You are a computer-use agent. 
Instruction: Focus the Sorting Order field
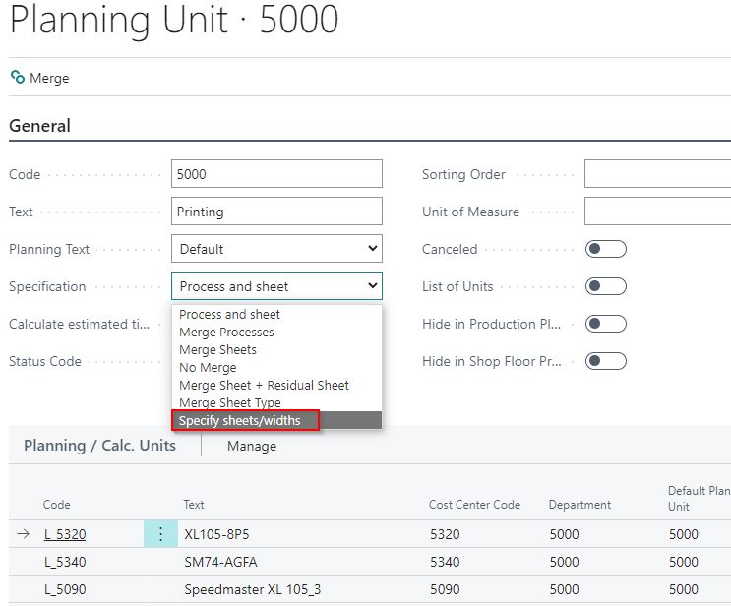(x=656, y=174)
